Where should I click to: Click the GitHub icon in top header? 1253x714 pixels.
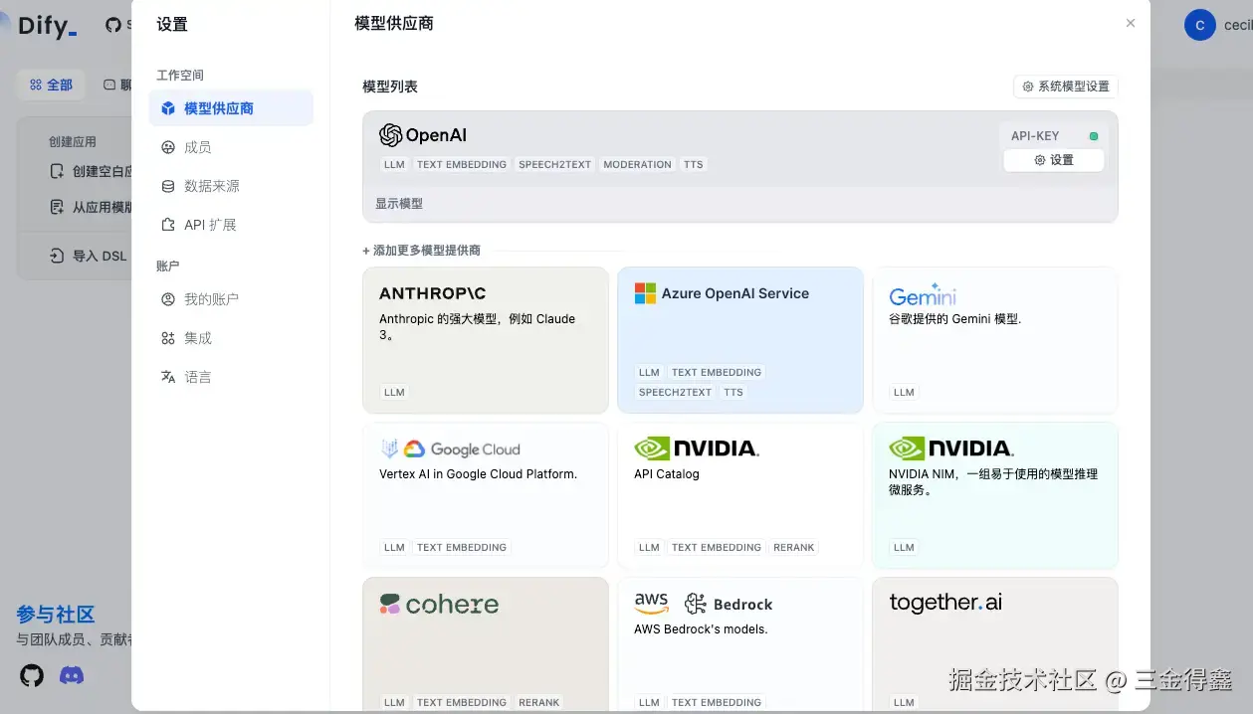(113, 26)
